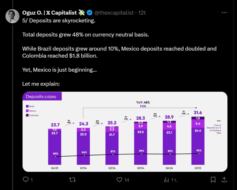This screenshot has height=190, width=237.
Task: Open the Deposits chart image
Action: tap(125, 132)
